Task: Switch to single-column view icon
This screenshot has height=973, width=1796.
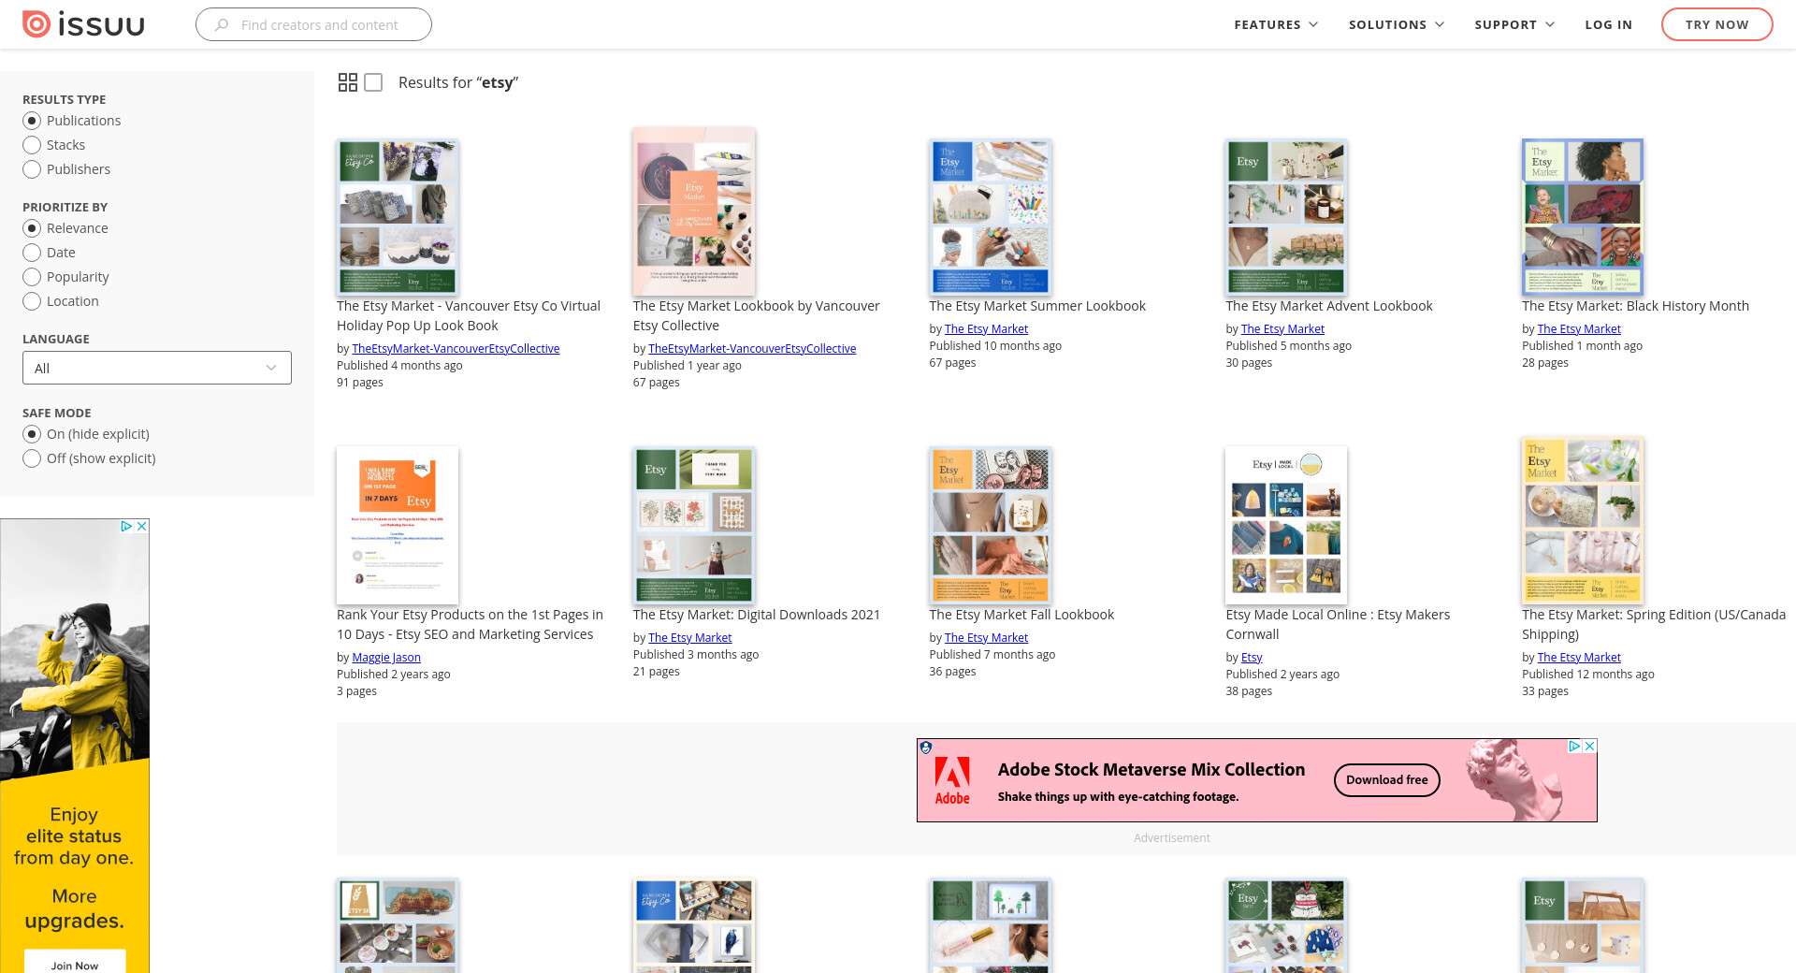Action: (373, 82)
